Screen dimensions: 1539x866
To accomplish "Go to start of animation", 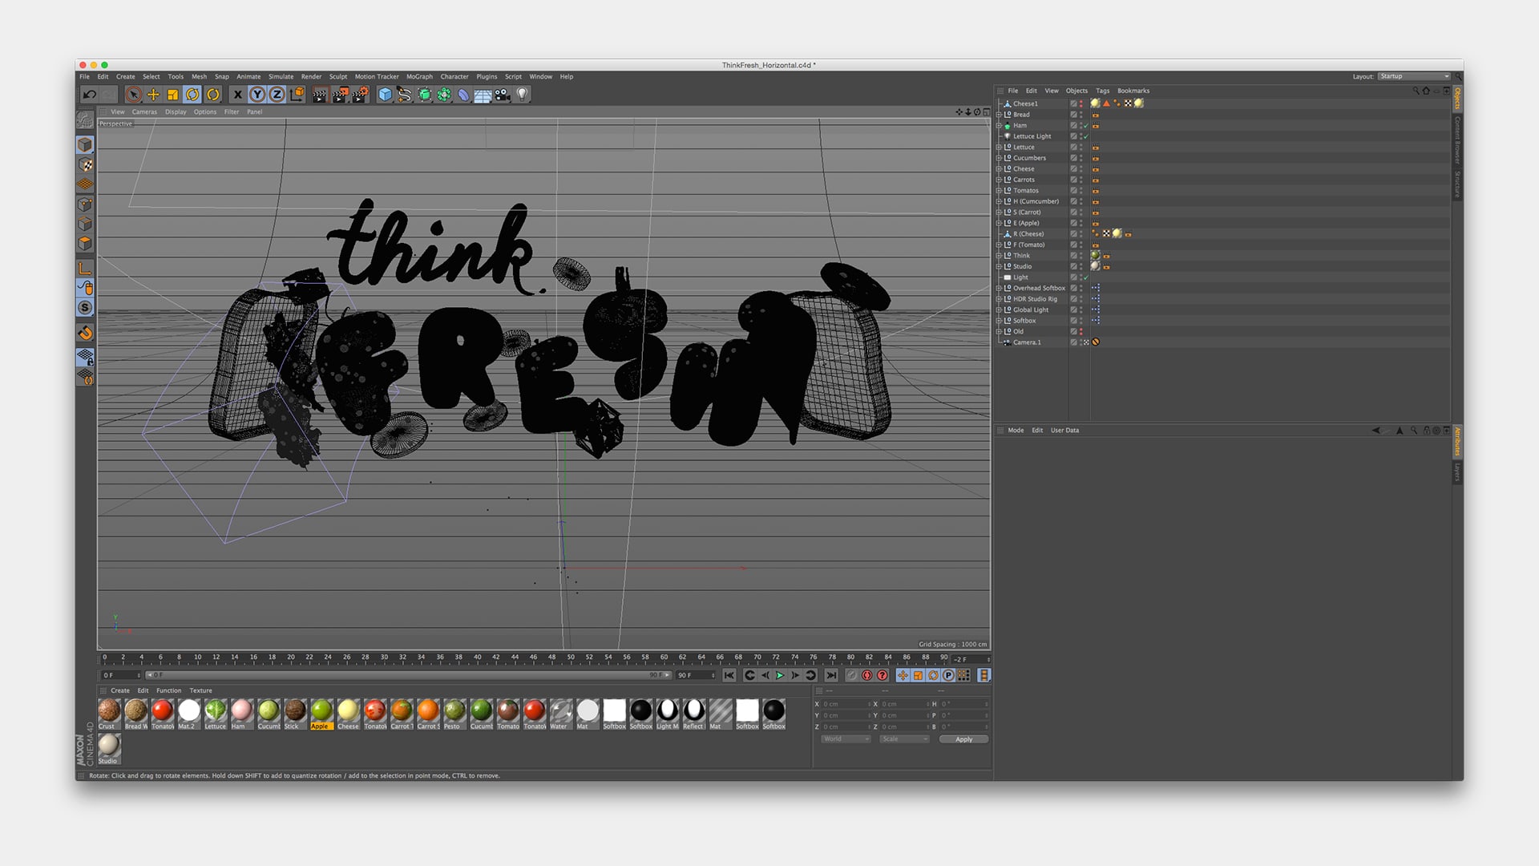I will point(729,675).
